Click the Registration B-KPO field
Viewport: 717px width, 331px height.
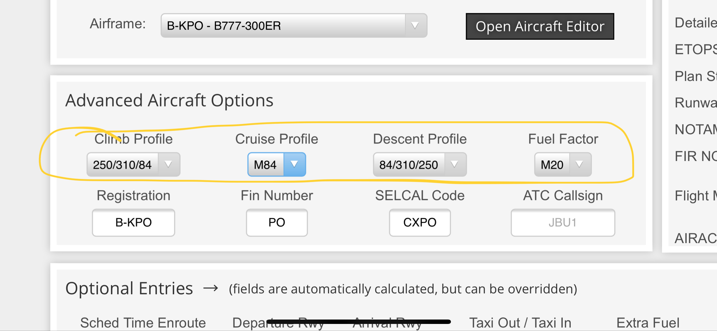pyautogui.click(x=133, y=222)
